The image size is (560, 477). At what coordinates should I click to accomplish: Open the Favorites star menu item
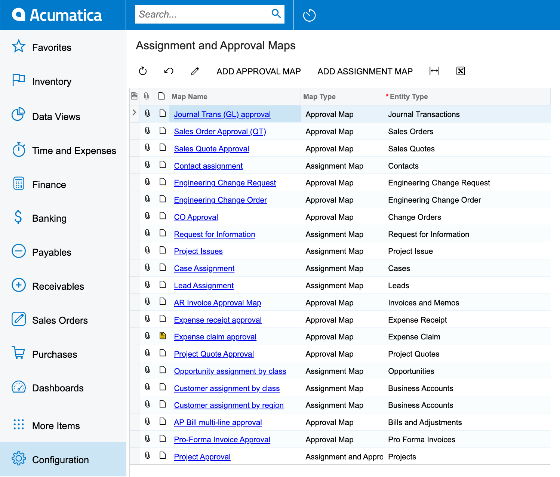[63, 47]
